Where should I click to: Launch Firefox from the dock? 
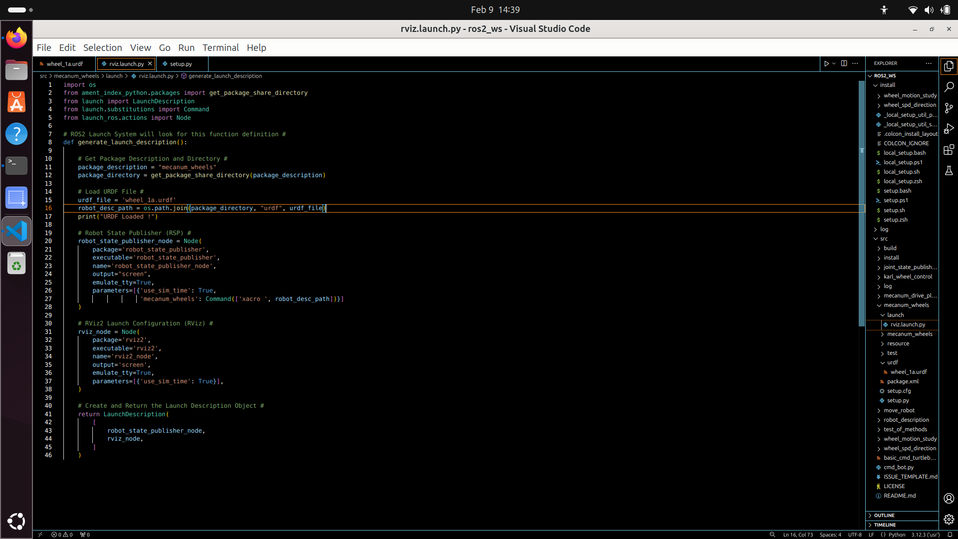click(16, 38)
